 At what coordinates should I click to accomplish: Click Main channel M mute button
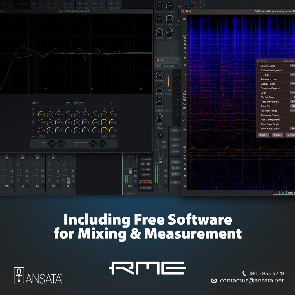[158, 142]
